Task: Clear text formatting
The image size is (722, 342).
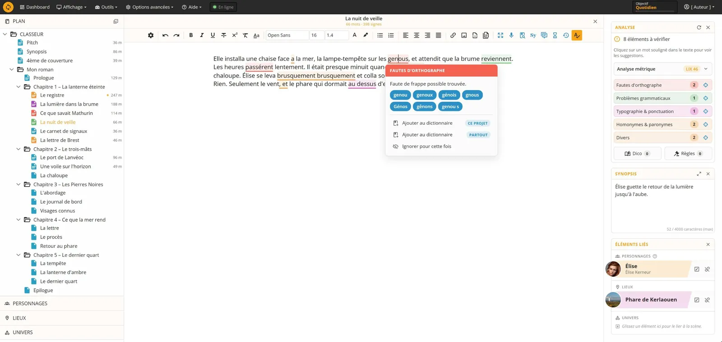Action: click(x=245, y=35)
